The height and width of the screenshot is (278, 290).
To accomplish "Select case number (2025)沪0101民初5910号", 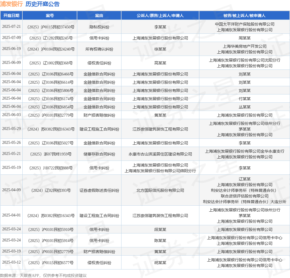I will coord(51,230).
